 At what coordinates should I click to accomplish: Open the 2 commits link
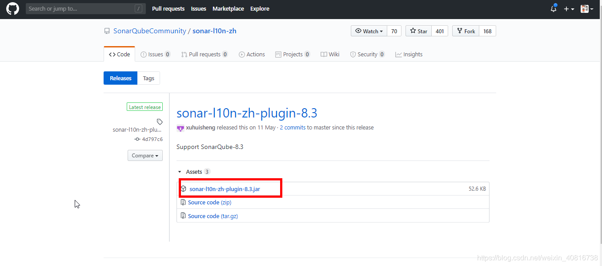293,127
